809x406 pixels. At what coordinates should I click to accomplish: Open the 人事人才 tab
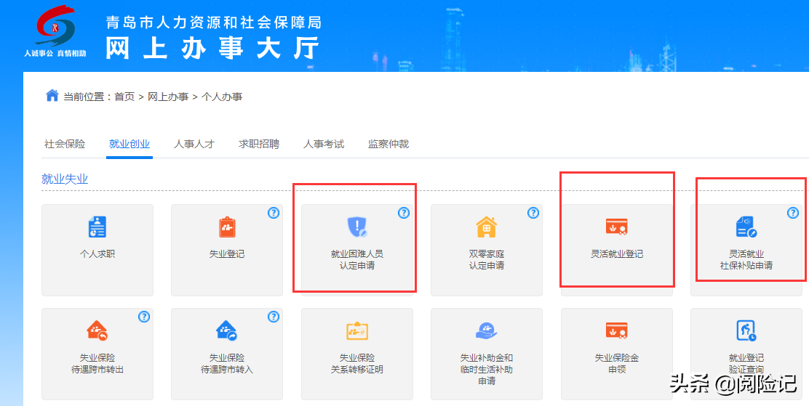coord(194,145)
